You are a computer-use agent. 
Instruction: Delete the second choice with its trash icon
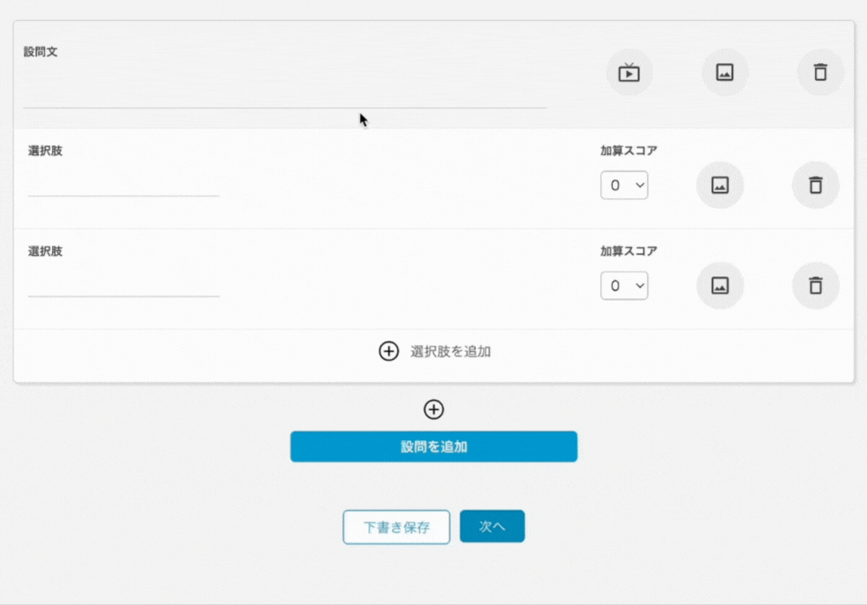(x=815, y=286)
